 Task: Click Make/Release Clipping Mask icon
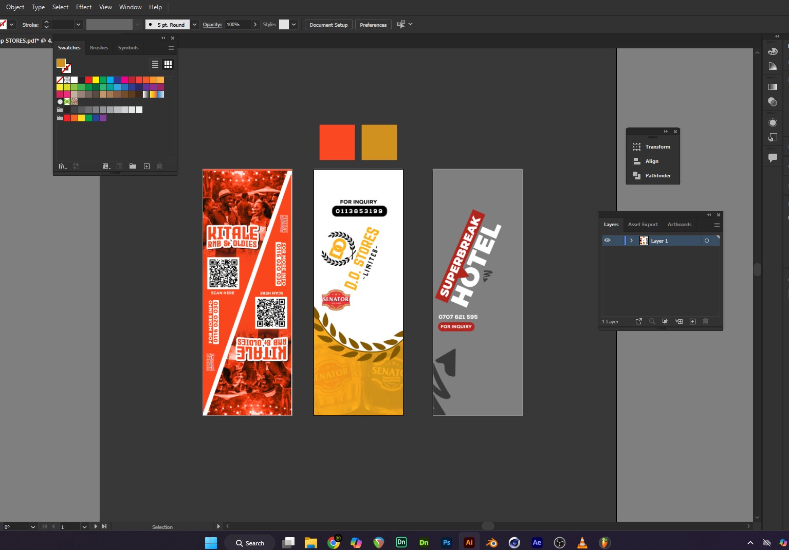click(665, 321)
